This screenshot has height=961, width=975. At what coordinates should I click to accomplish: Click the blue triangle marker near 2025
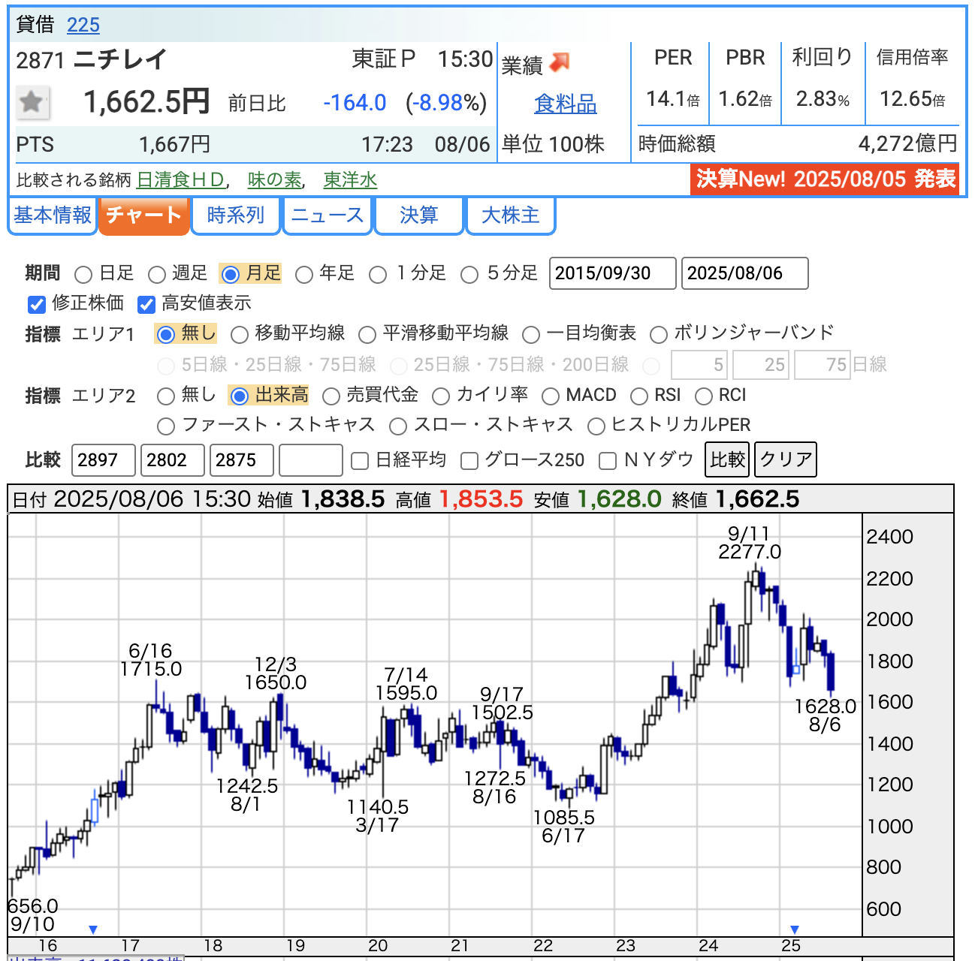(795, 929)
